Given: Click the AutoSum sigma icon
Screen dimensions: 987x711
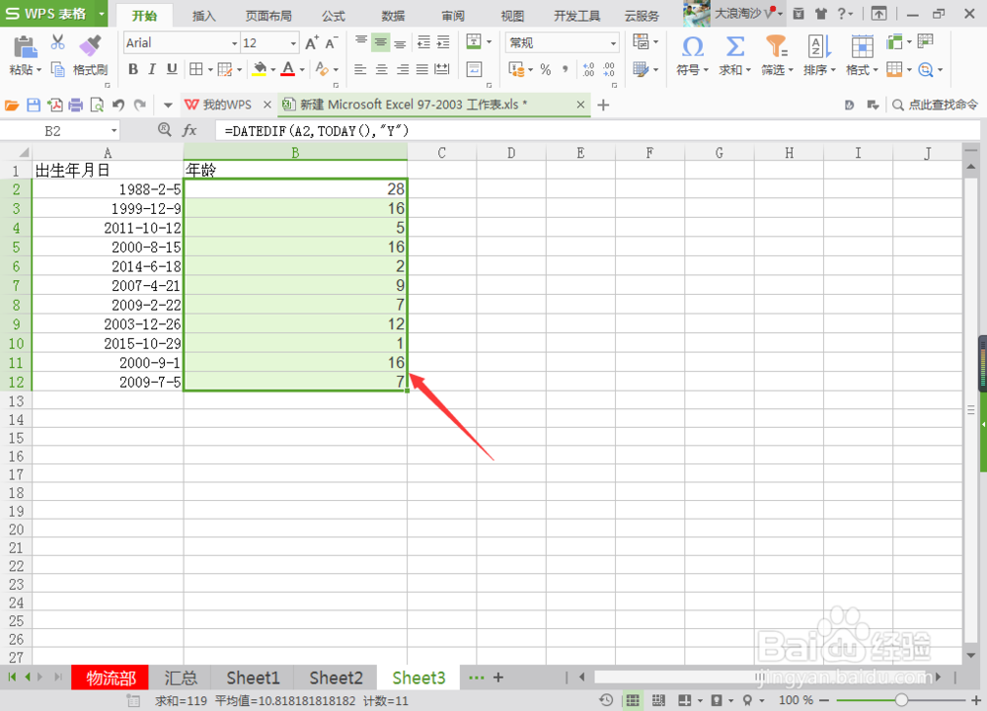Looking at the screenshot, I should pos(734,46).
